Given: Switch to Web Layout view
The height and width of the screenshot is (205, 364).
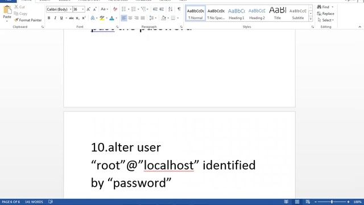Looking at the screenshot, I should click(x=308, y=202).
